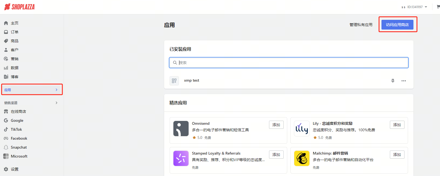Open Lily - 忠诚度积分和奖励 title
This screenshot has width=440, height=176.
[x=333, y=123]
